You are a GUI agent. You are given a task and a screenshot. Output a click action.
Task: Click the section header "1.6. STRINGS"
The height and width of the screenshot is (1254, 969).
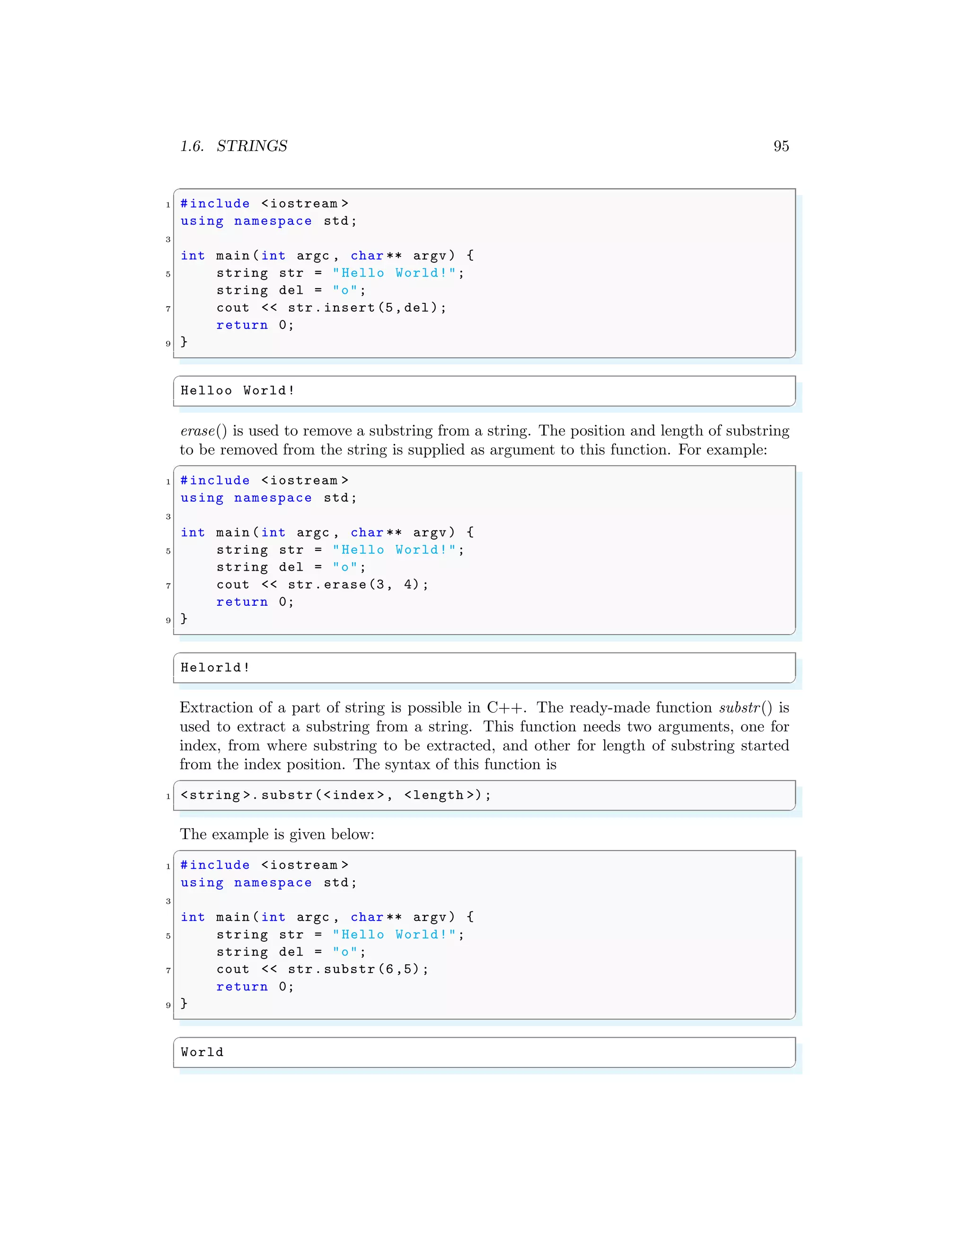click(x=234, y=146)
